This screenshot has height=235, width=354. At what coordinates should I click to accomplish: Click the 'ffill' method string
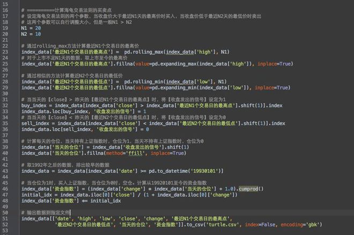136,153
